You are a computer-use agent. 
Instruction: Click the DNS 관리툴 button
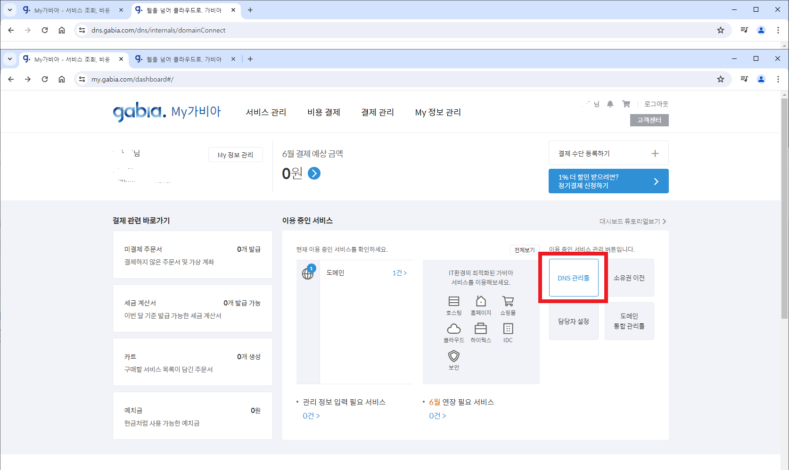[x=574, y=278]
